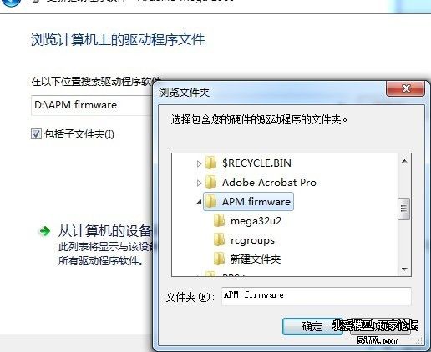This screenshot has width=431, height=352.
Task: Expand the $RECYCLE.BIN tree node
Action: click(x=199, y=163)
